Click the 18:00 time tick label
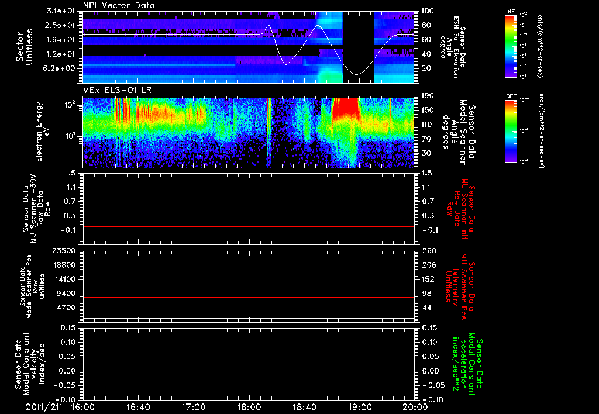Image resolution: width=599 pixels, height=414 pixels. click(x=249, y=407)
